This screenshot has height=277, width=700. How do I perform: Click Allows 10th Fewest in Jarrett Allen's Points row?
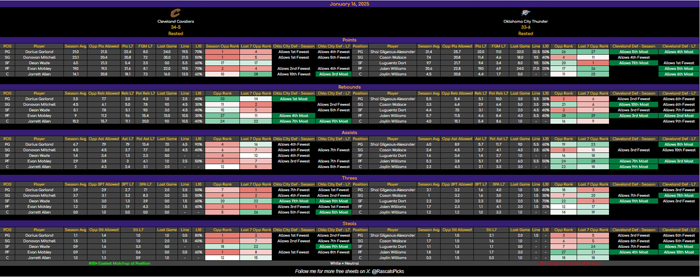tap(293, 75)
